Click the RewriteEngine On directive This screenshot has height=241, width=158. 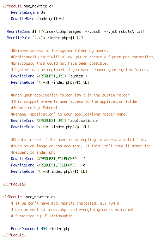pos(28,12)
